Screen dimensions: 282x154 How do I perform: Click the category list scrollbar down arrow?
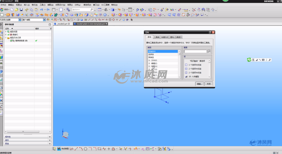click(179, 77)
